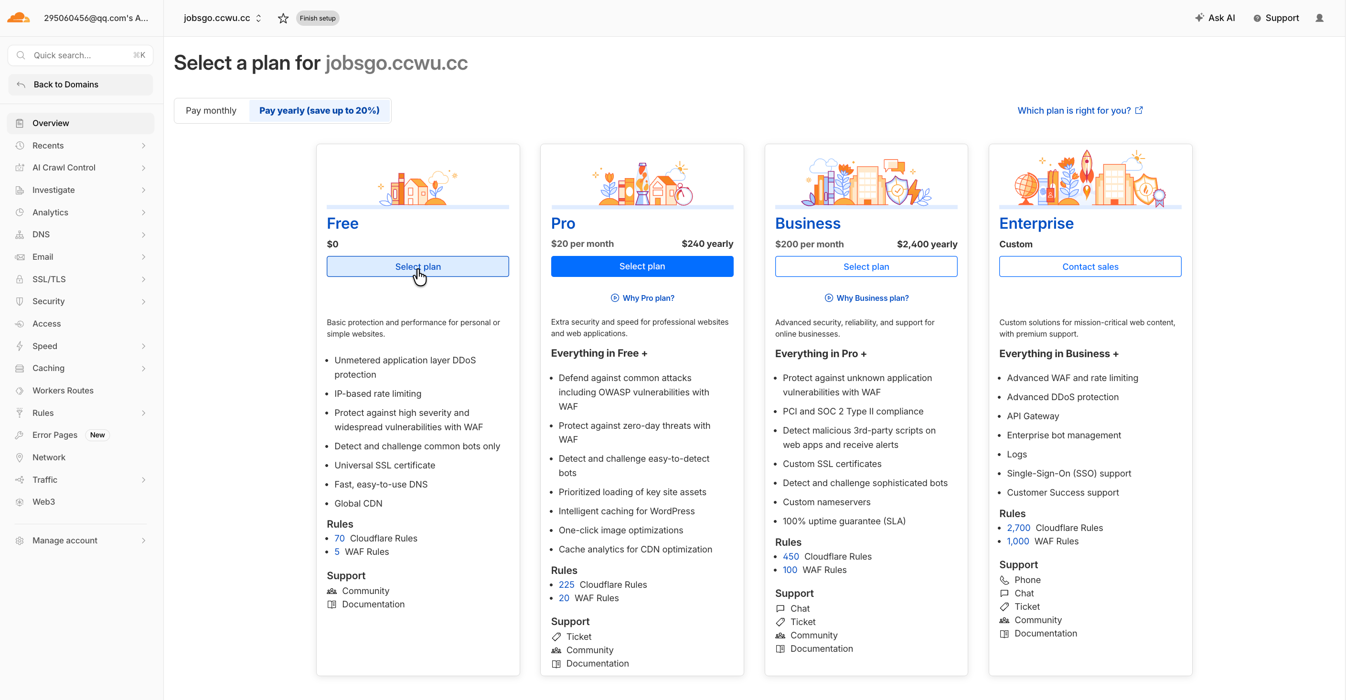Open the Error Pages menu item

(81, 435)
